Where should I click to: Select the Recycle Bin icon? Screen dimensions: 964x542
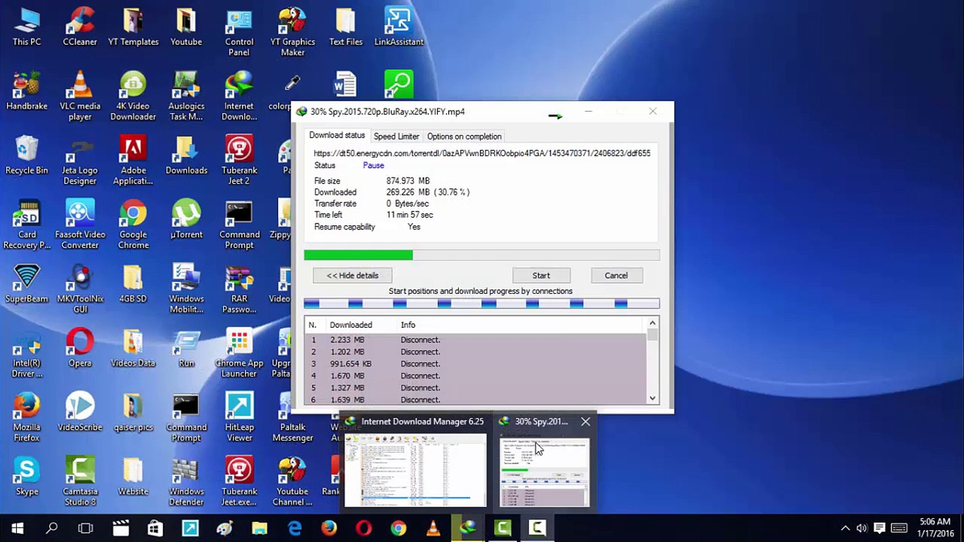pyautogui.click(x=27, y=155)
